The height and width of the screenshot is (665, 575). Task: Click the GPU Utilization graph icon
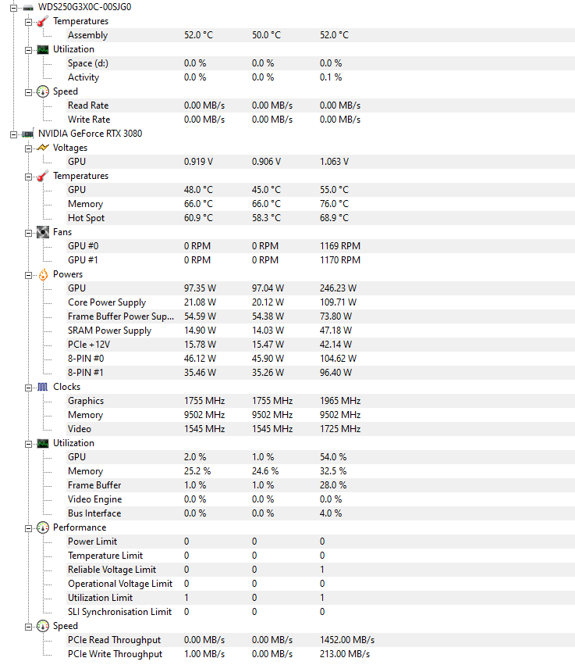tap(43, 443)
